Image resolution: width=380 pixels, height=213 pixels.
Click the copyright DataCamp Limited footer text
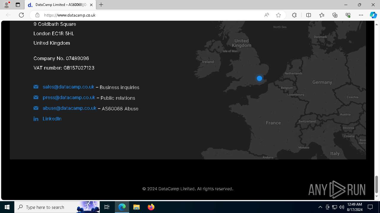[x=188, y=189]
